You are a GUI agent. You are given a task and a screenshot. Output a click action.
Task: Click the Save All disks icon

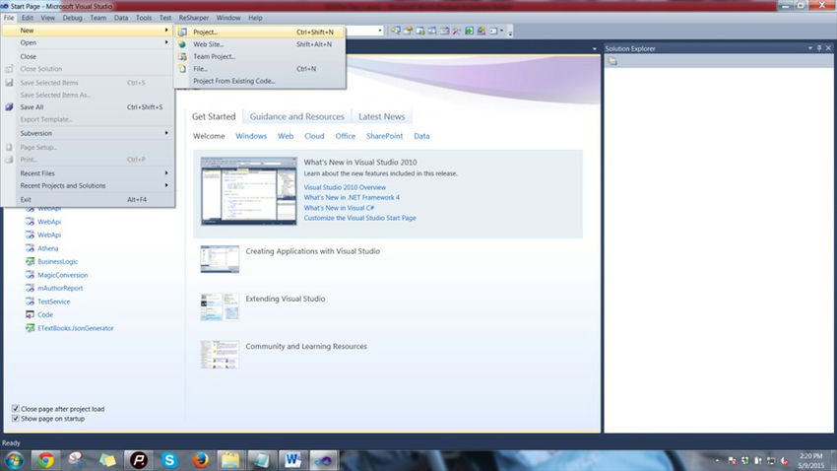[9, 106]
